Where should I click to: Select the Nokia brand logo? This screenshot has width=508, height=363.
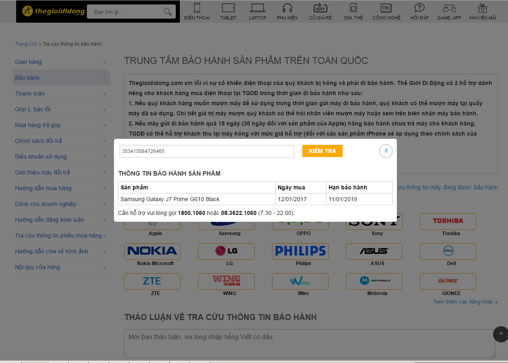tap(152, 251)
